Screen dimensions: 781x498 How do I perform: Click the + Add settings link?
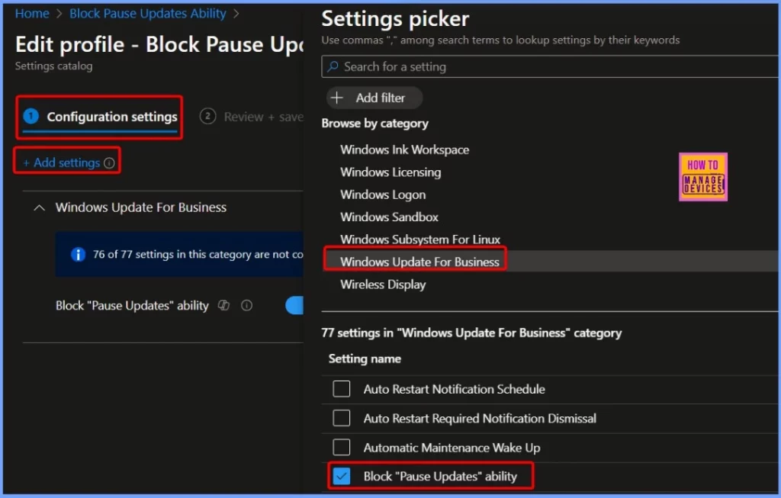(x=61, y=162)
